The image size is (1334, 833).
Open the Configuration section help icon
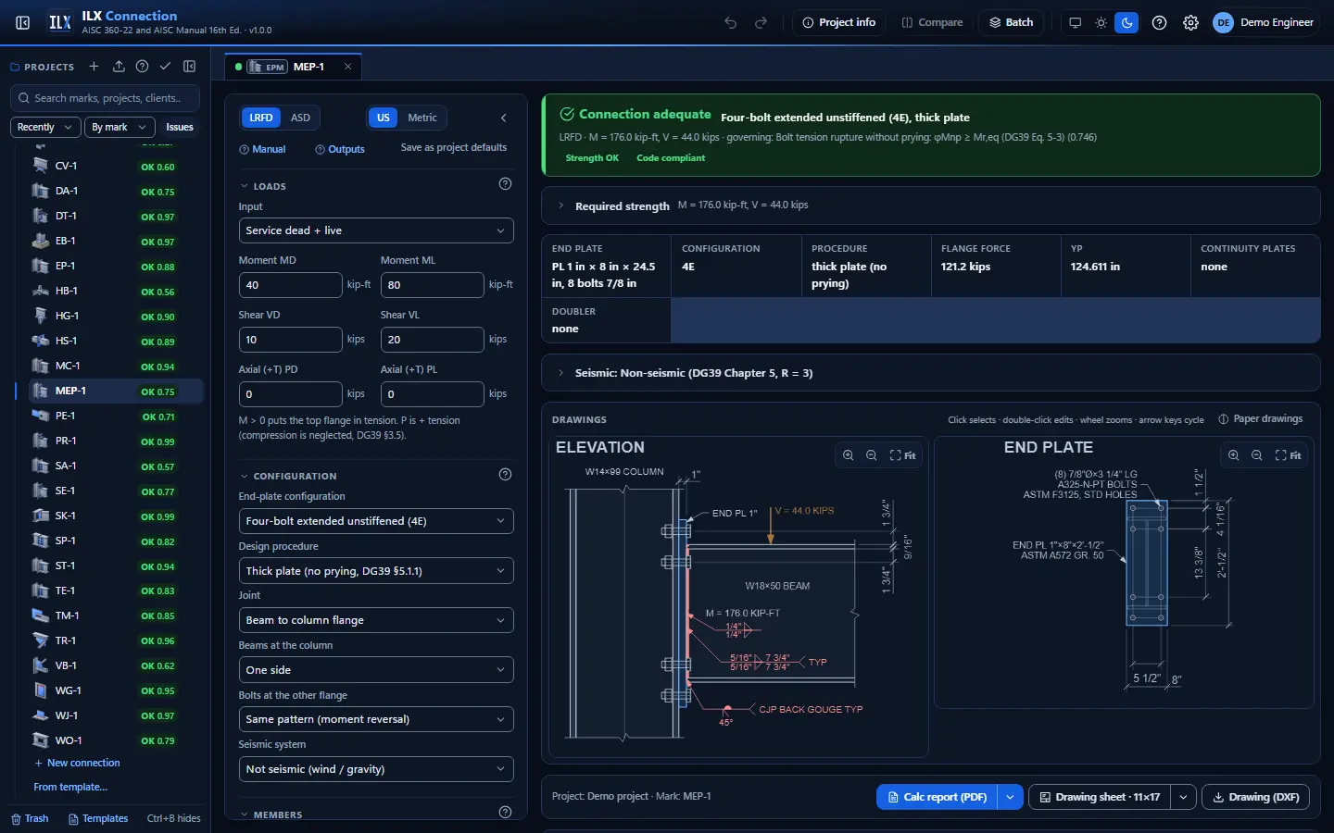(505, 475)
